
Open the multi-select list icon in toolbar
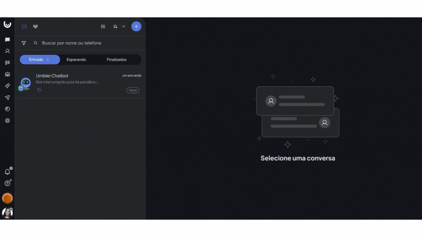103,26
